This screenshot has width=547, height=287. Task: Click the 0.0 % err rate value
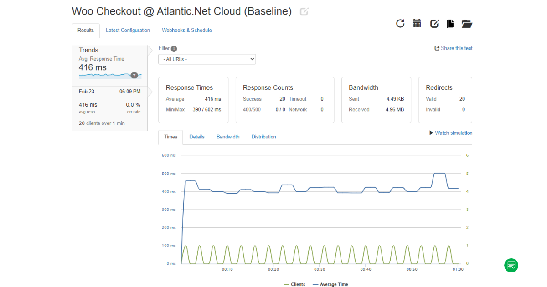coord(133,105)
